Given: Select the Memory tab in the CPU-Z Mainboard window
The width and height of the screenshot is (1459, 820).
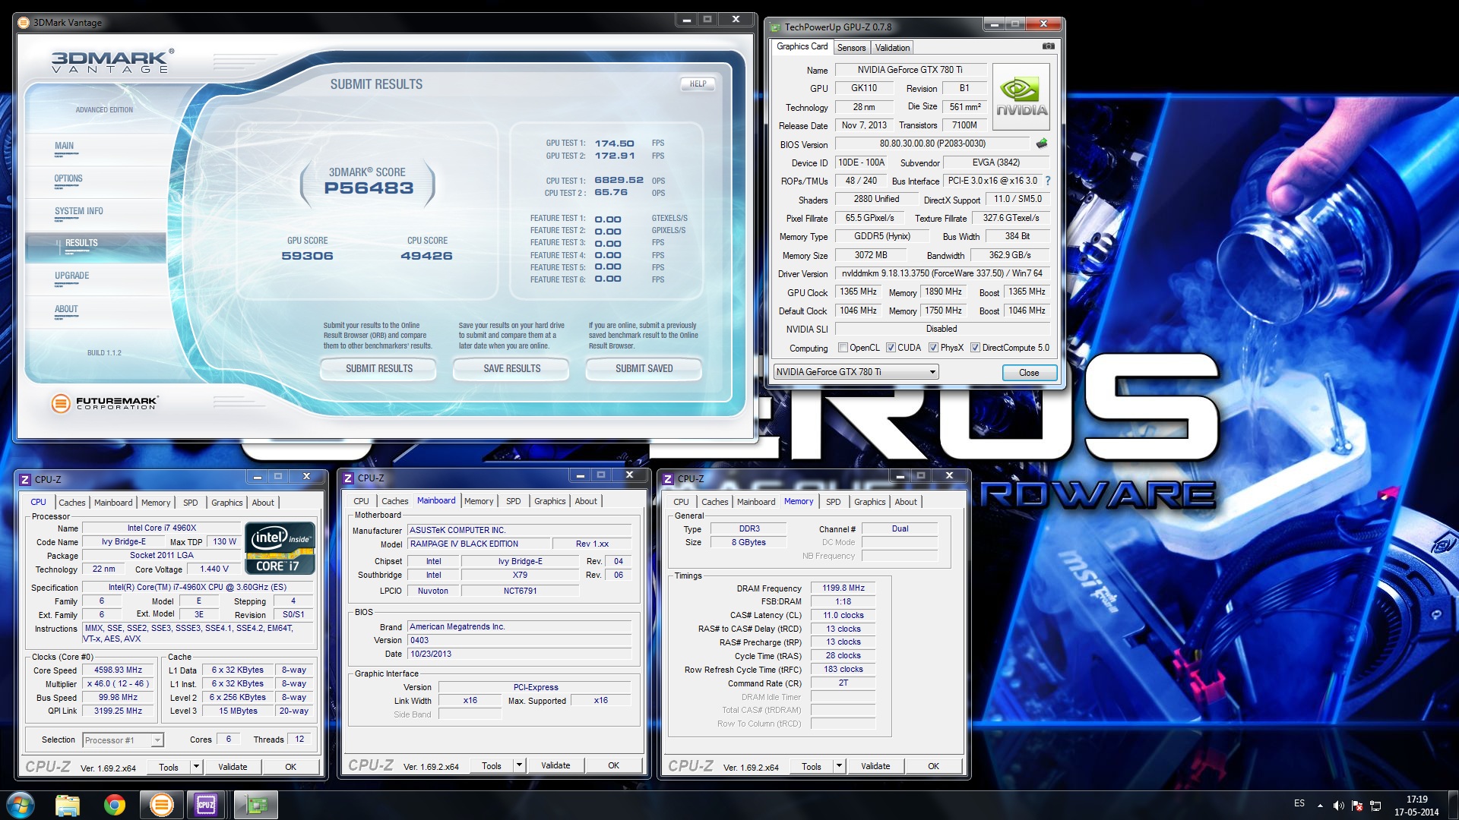Looking at the screenshot, I should click(x=479, y=501).
